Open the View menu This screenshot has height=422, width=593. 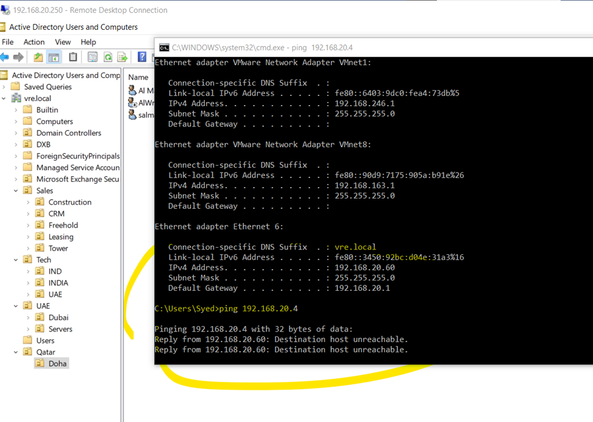point(63,42)
